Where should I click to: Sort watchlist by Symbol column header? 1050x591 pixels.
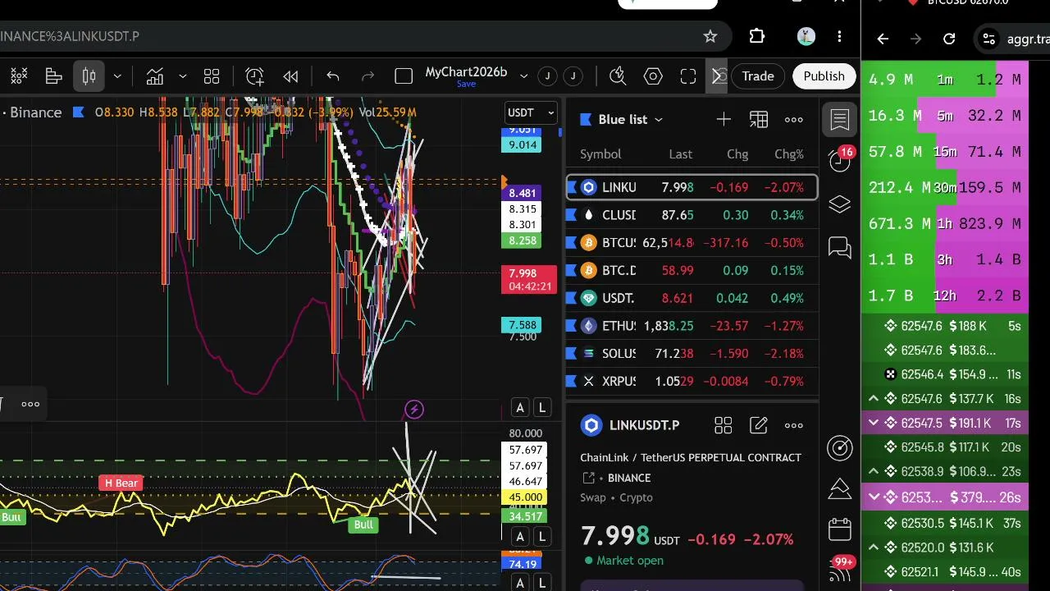pyautogui.click(x=600, y=154)
